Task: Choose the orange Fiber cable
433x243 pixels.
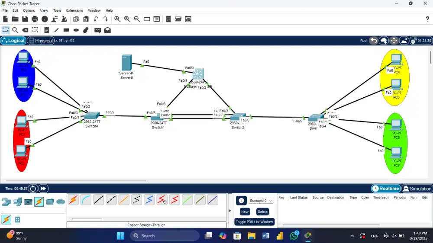Action: 124,200
